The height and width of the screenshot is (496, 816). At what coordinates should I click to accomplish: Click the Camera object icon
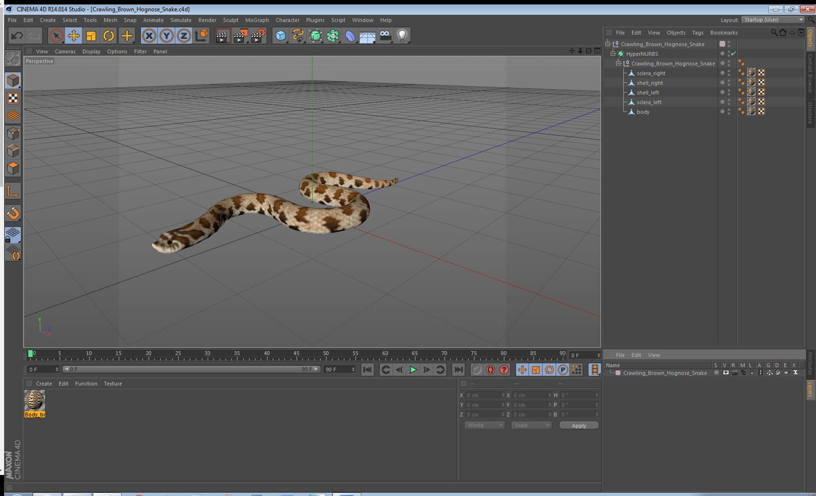coord(385,35)
